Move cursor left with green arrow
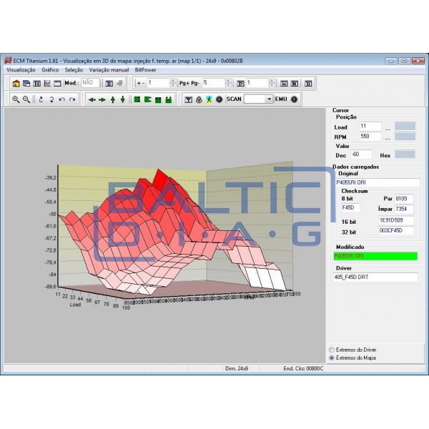Image resolution: width=429 pixels, height=429 pixels. coord(92,99)
